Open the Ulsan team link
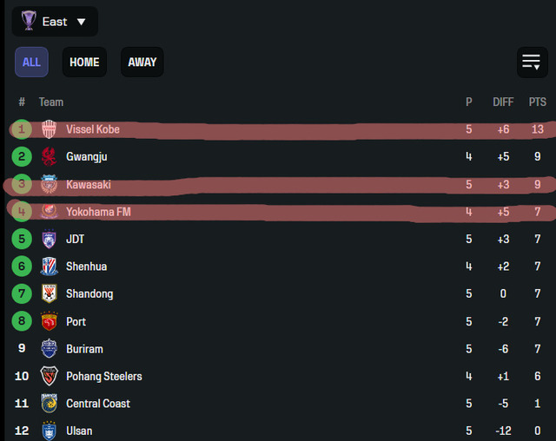 (79, 431)
